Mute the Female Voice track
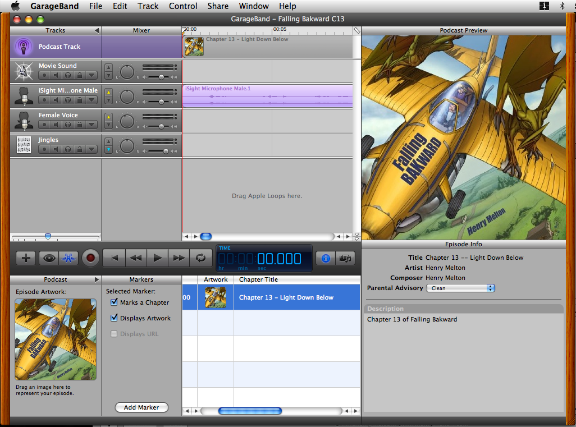Image resolution: width=576 pixels, height=427 pixels. pyautogui.click(x=56, y=125)
